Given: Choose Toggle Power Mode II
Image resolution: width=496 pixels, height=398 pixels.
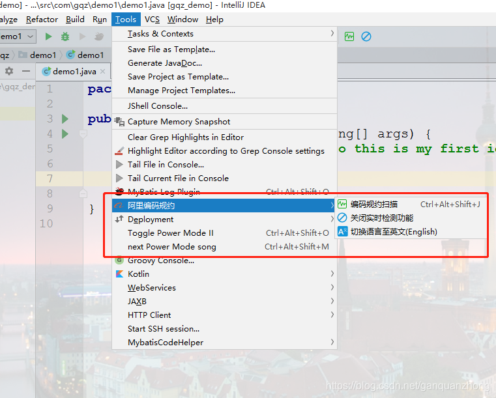Looking at the screenshot, I should pos(225,233).
